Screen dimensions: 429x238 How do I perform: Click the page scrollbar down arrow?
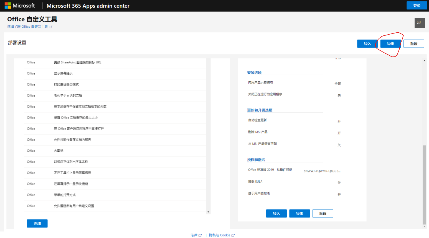424,227
